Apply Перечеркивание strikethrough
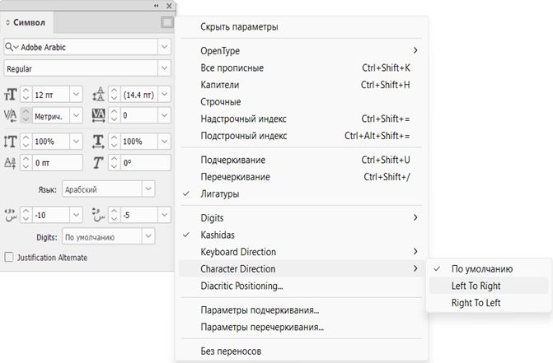This screenshot has height=363, width=553. (x=301, y=177)
